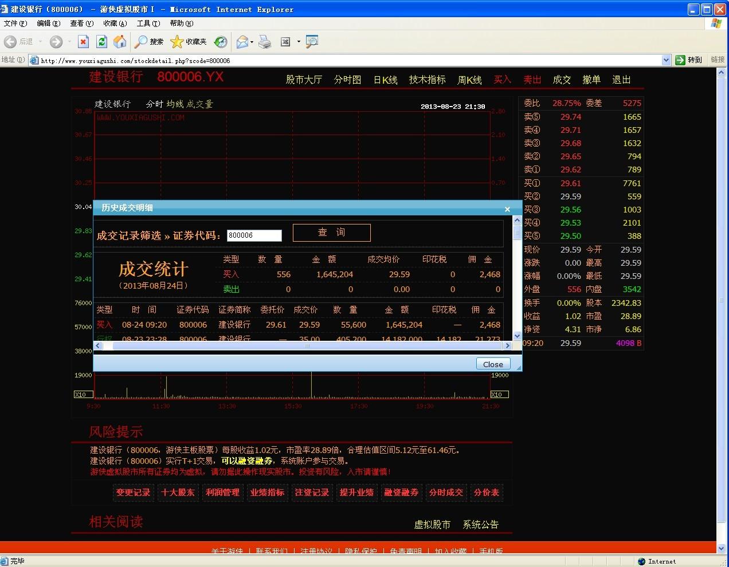Viewport: 729px width, 567px height.
Task: Click the Internet zone in the status bar
Action: (x=657, y=561)
